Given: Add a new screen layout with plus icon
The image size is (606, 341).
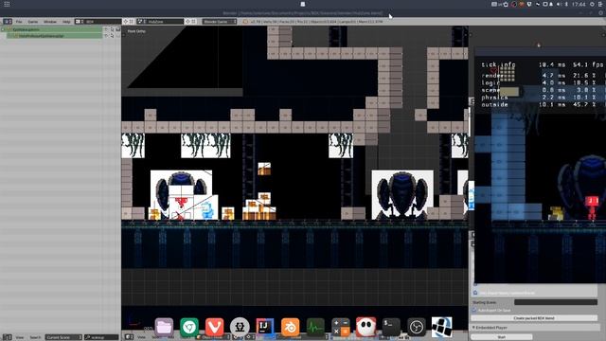Looking at the screenshot, I should pyautogui.click(x=126, y=22).
